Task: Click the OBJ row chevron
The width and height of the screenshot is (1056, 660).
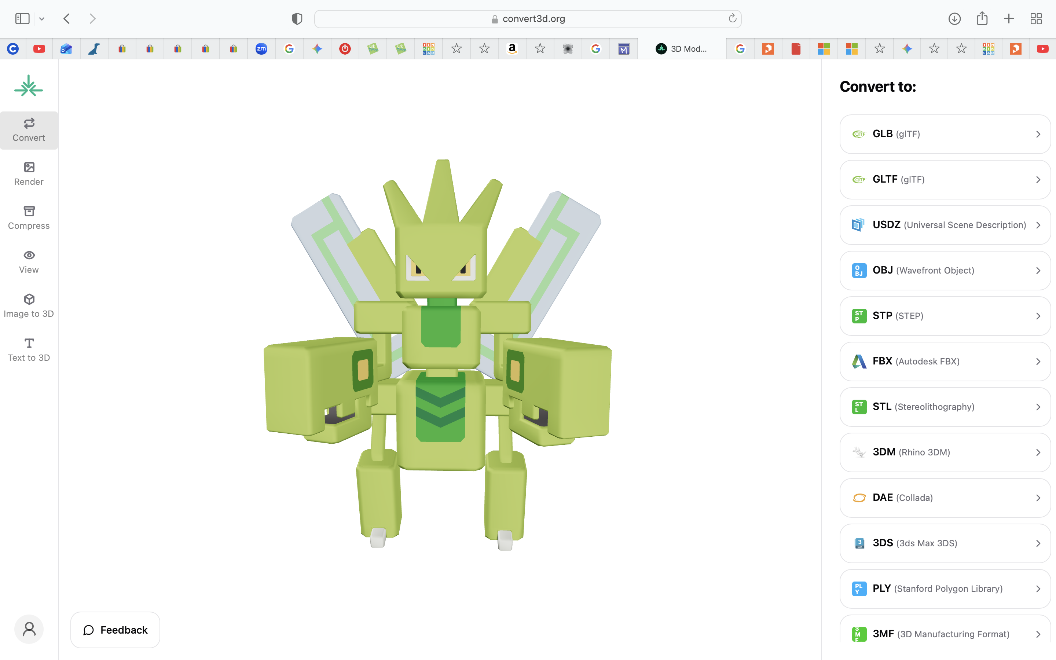Action: 1038,270
